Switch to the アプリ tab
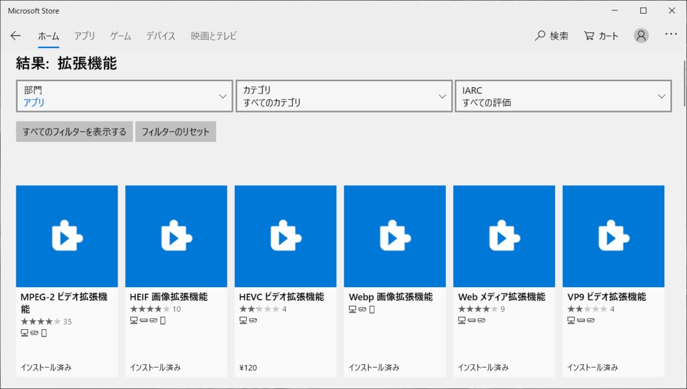This screenshot has width=687, height=389. point(85,36)
